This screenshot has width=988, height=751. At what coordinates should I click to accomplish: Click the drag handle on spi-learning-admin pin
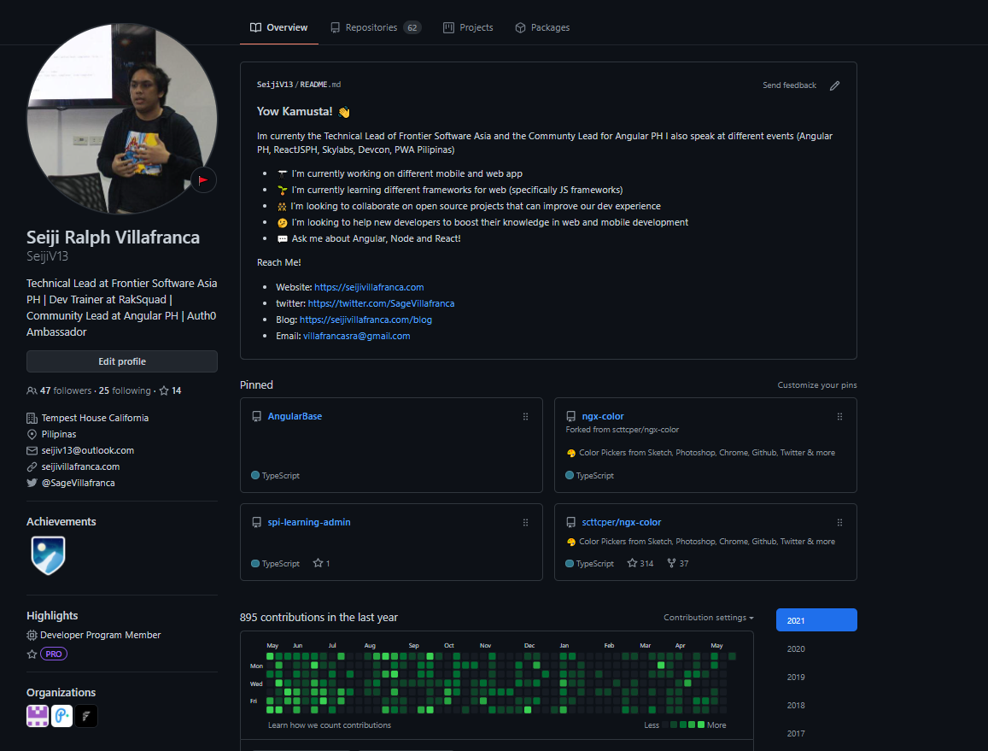point(525,523)
